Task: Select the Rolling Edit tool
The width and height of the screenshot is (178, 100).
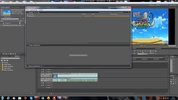Action: (174, 80)
